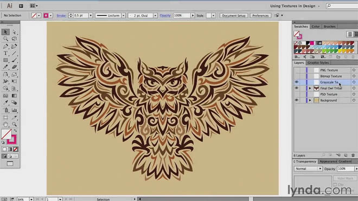Select the Selection tool arrow

pyautogui.click(x=5, y=32)
